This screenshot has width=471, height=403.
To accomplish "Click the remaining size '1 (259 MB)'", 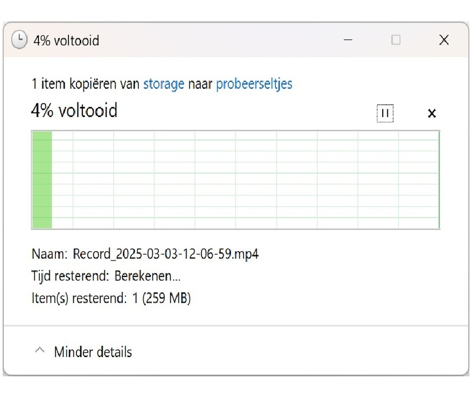I will (x=161, y=298).
